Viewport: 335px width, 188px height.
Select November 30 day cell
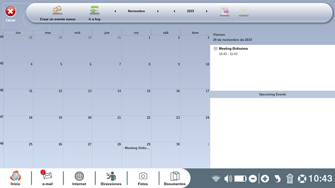pos(166,156)
